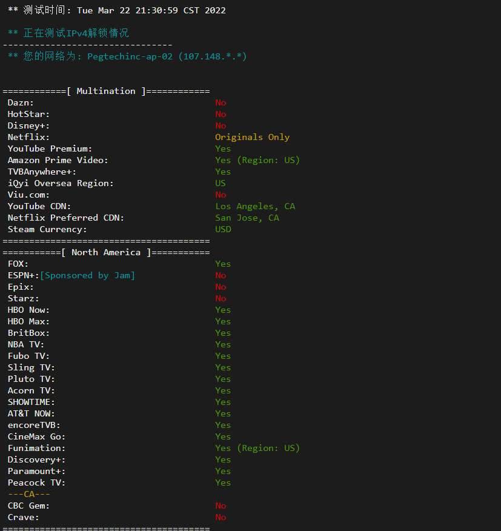
Task: Click the Netflix Preferred CDN 'San Jose, CA' value
Action: [247, 218]
